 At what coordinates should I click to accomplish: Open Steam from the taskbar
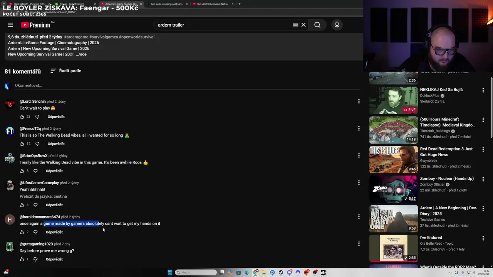click(281, 272)
